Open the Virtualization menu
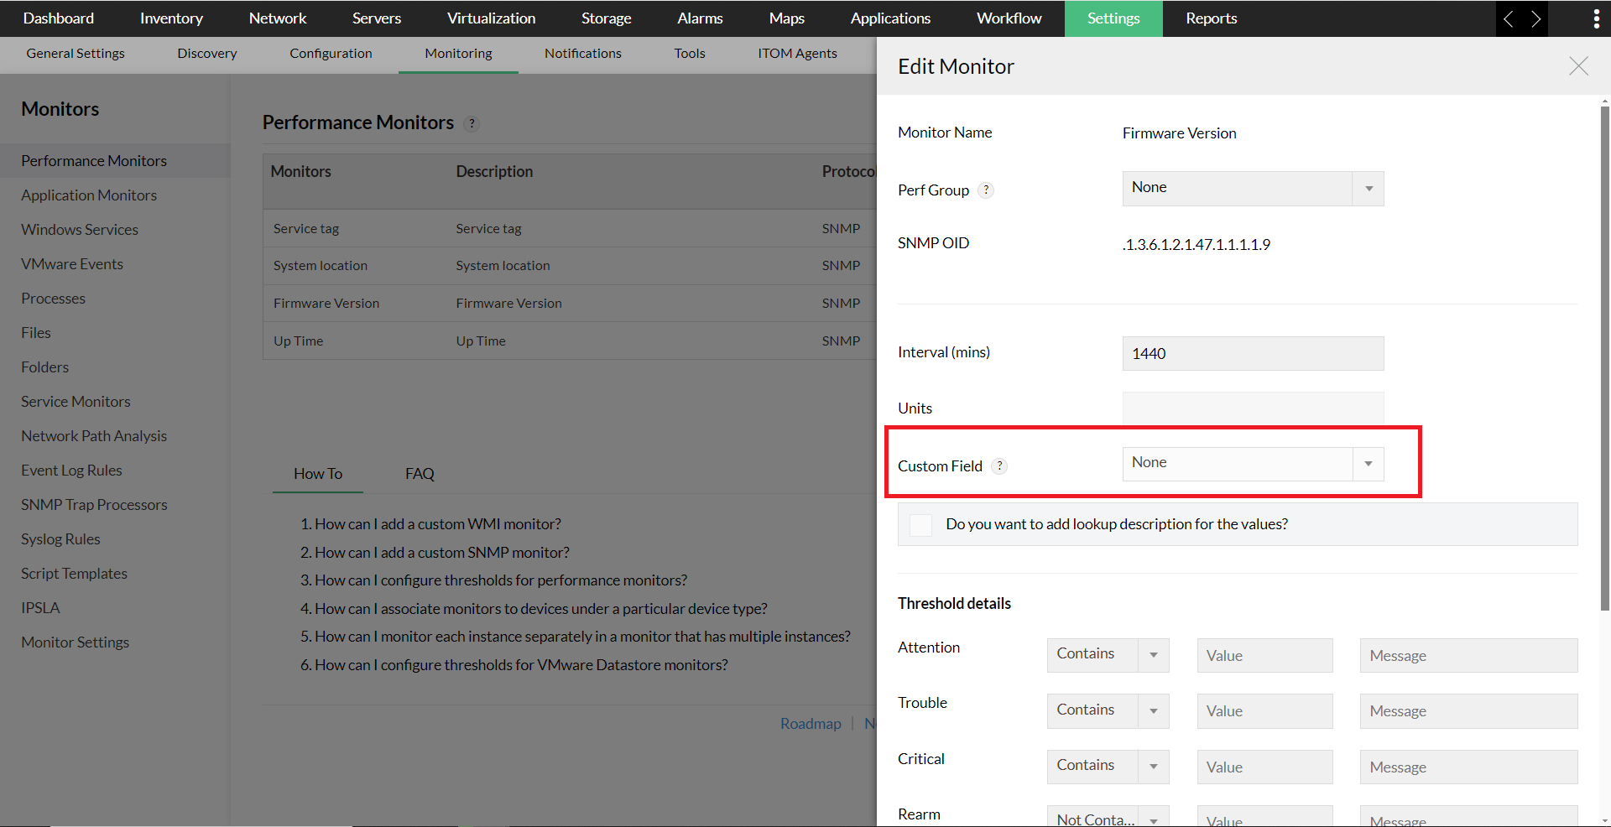 (x=491, y=18)
